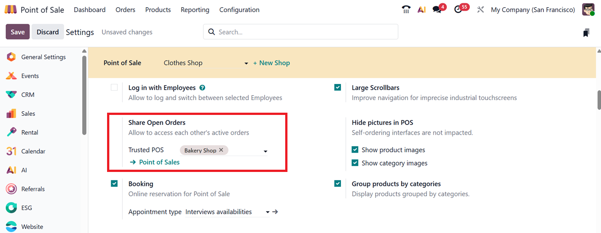Viewport: 601px width, 233px height.
Task: Click the debug tools wrench icon
Action: tap(480, 9)
